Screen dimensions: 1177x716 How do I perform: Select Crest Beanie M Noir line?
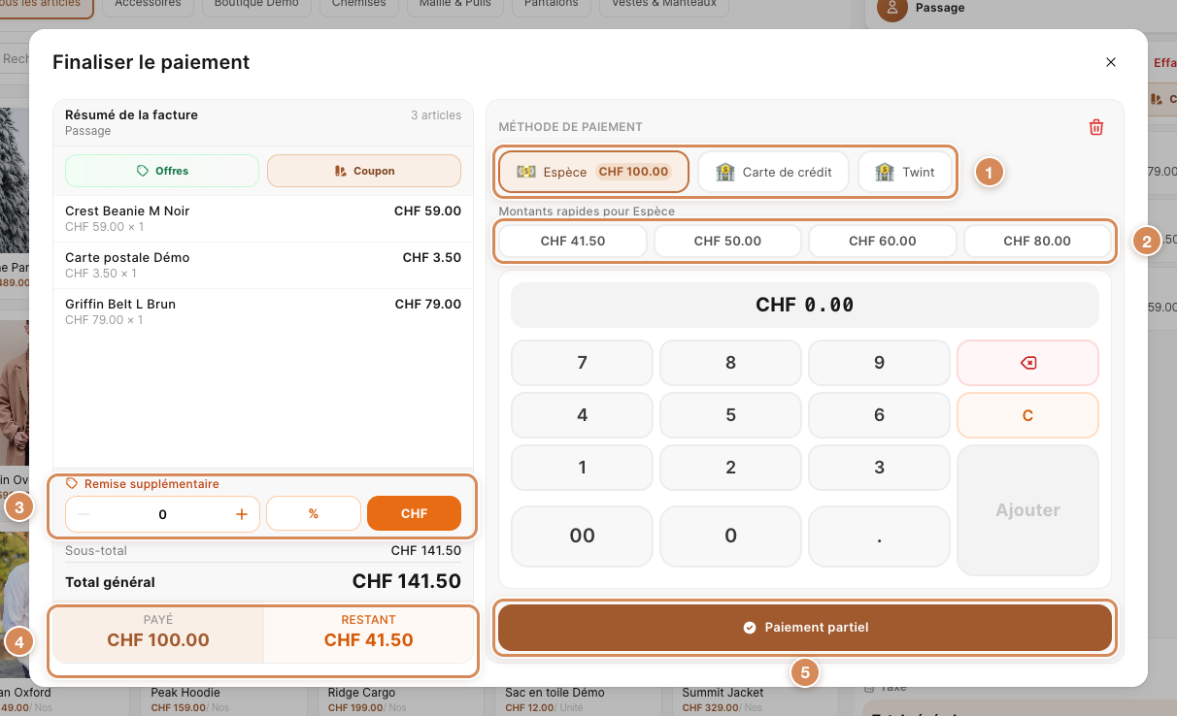[263, 218]
